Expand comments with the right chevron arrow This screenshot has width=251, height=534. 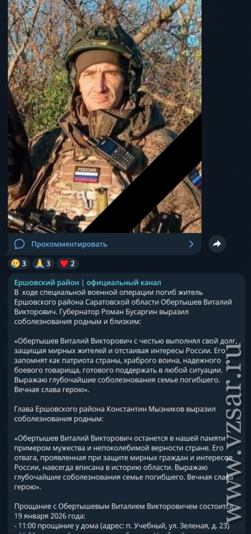coord(191,244)
